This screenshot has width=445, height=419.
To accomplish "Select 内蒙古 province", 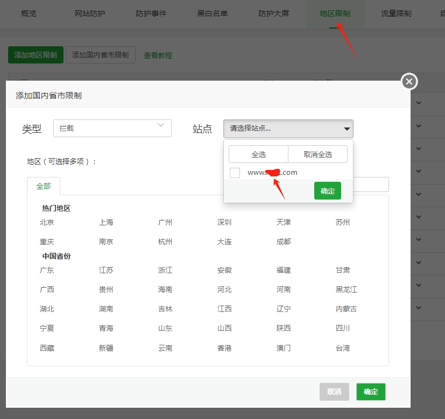I will click(x=346, y=309).
